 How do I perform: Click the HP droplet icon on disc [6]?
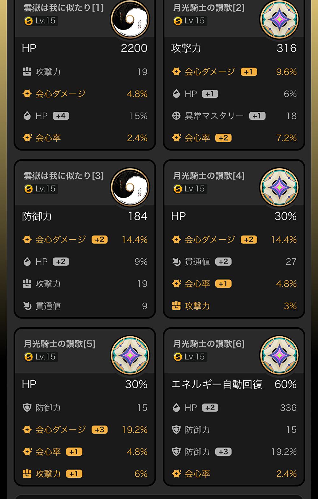coord(176,408)
